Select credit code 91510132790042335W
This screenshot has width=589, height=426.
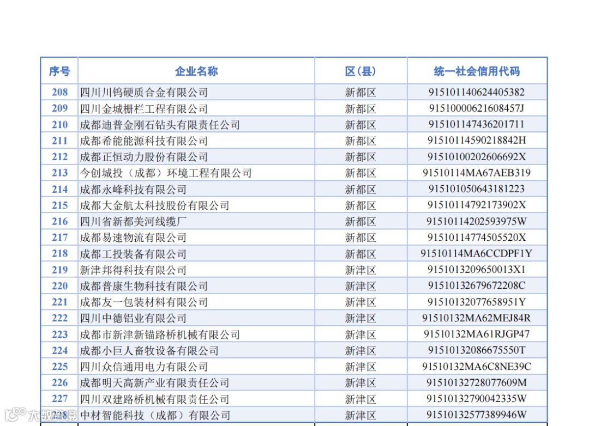pos(477,399)
